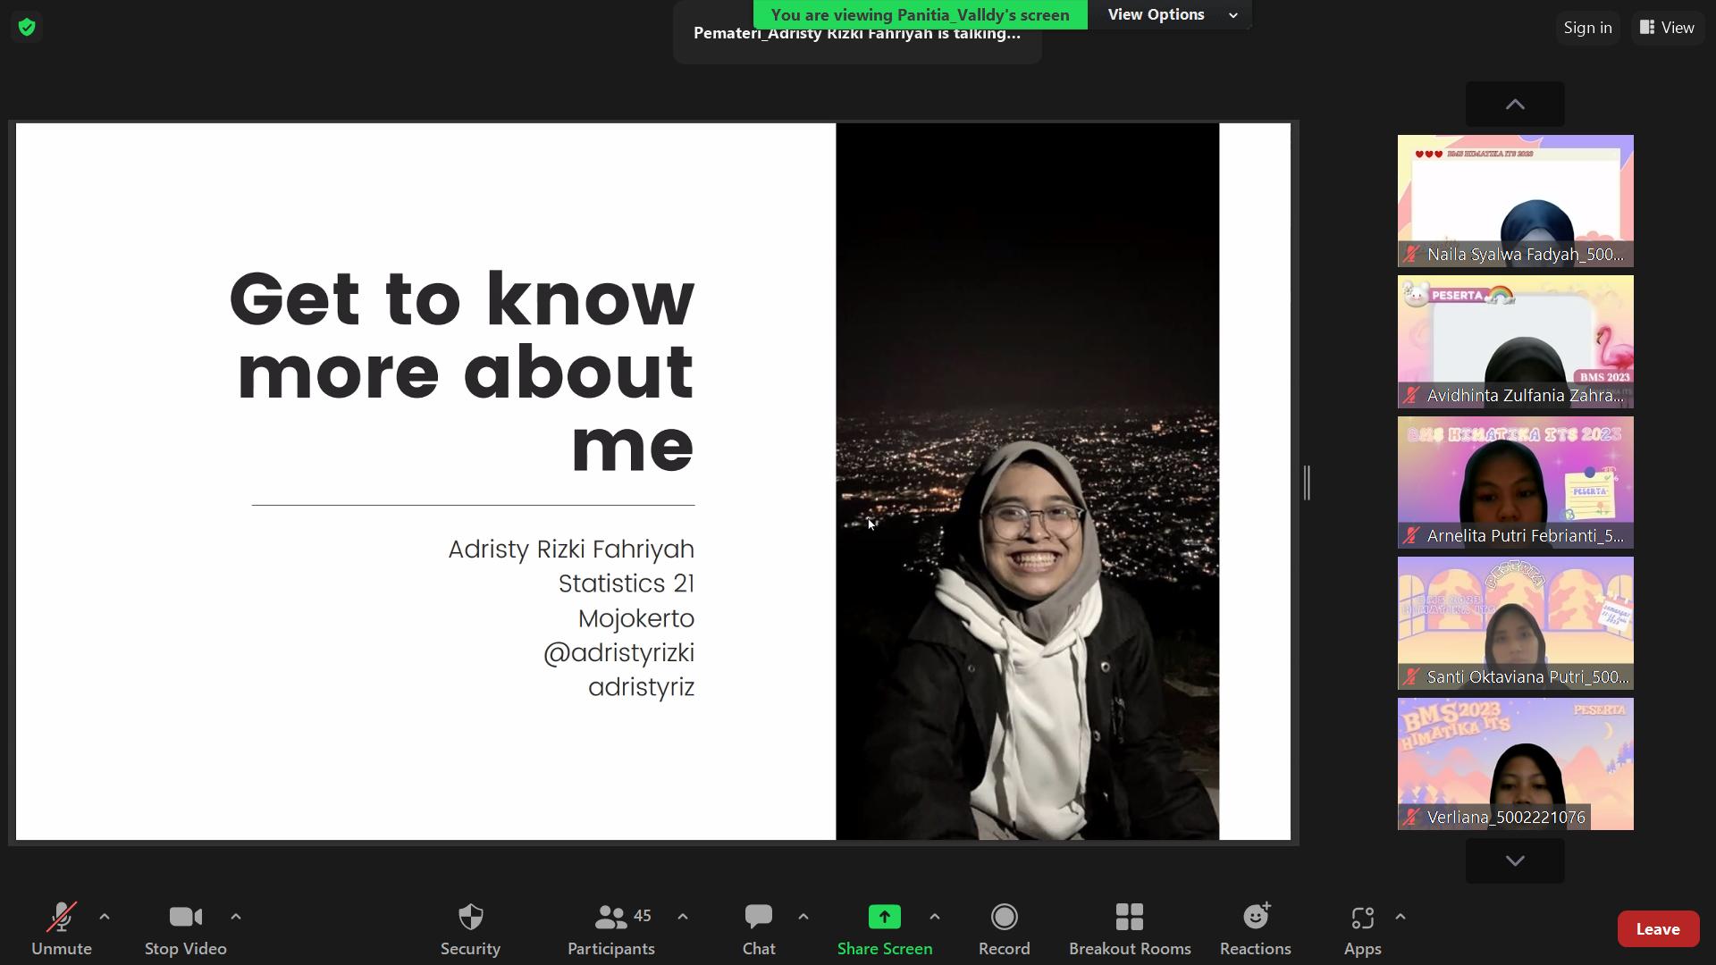Click the Sign in button

(1587, 28)
